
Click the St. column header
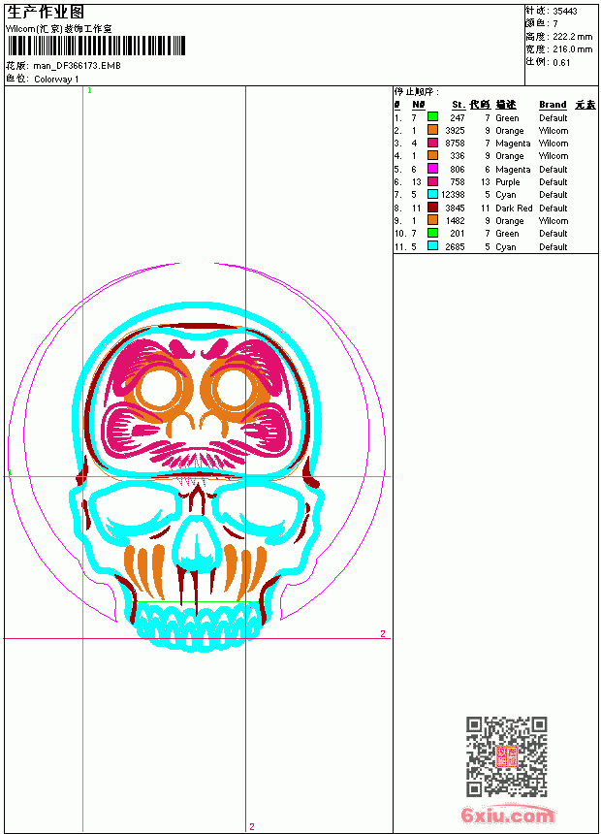(x=459, y=105)
